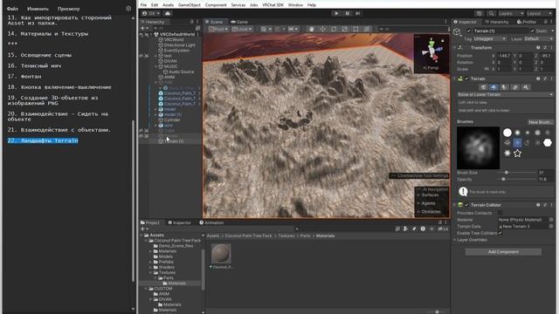Select the Create Neighbor Terrains tool

point(483,87)
